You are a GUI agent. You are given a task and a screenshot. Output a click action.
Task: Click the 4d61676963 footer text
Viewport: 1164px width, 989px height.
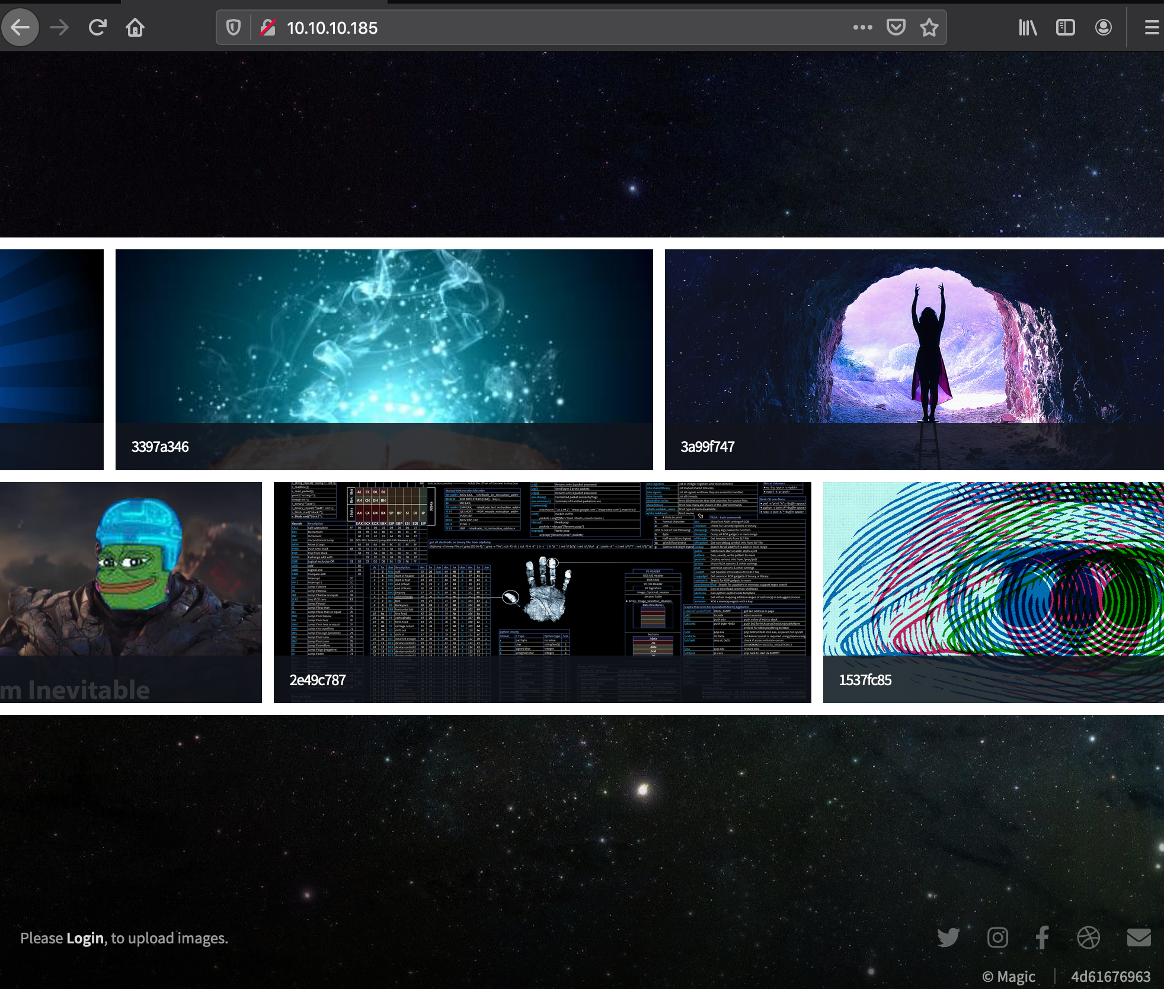[1111, 977]
